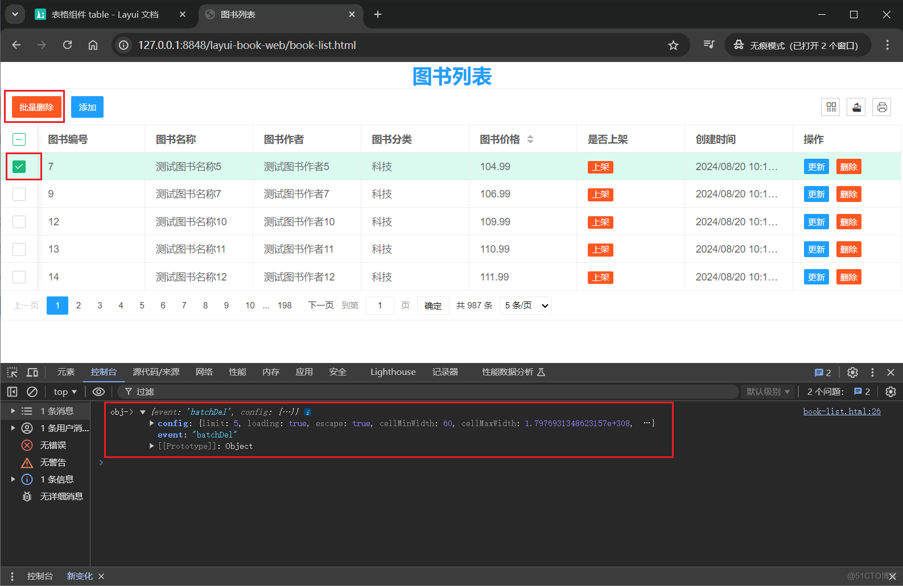Screen dimensions: 903x586
Task: Check the row 12 checkbox
Action: tap(19, 222)
